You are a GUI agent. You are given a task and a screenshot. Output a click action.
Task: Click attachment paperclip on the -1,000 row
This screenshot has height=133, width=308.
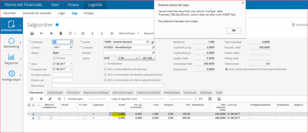tap(33, 114)
